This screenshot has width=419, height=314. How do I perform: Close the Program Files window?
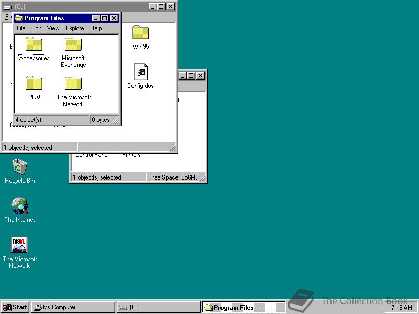pos(114,18)
